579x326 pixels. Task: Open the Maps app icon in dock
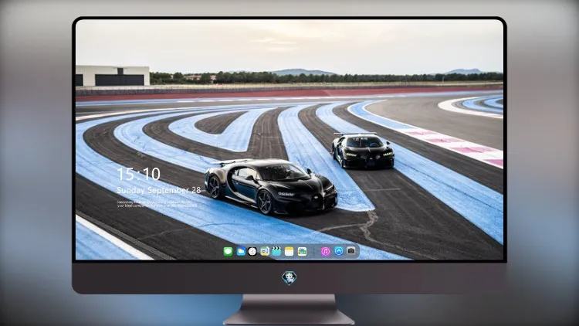pyautogui.click(x=265, y=252)
